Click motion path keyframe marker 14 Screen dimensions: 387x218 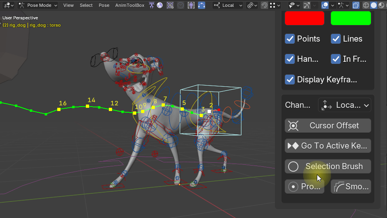tap(87, 106)
